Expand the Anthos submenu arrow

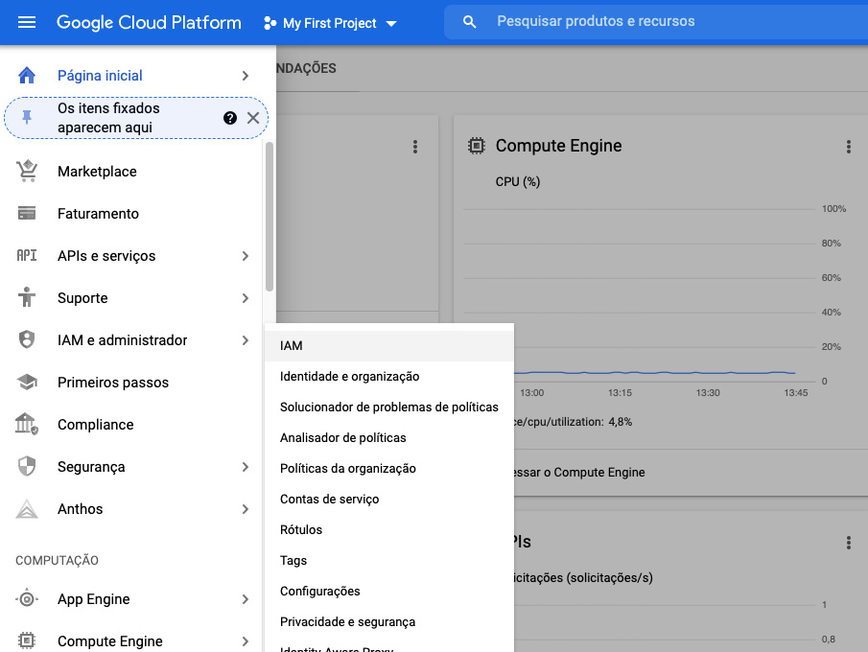click(x=246, y=509)
